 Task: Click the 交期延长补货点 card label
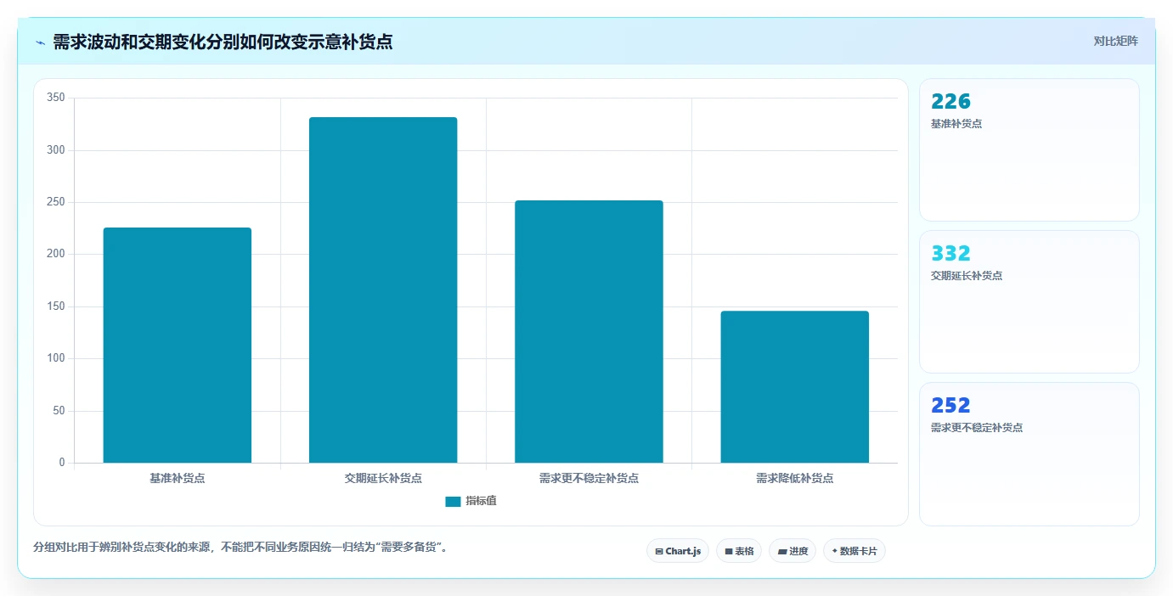(967, 276)
